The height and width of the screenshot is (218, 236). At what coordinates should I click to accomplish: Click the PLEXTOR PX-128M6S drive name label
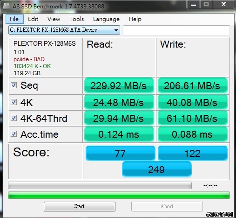click(45, 43)
